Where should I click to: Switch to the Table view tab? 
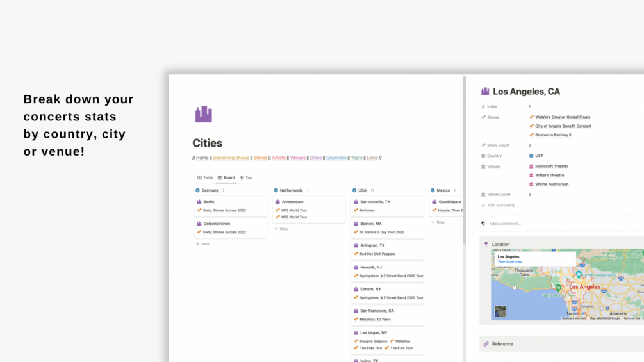(205, 177)
